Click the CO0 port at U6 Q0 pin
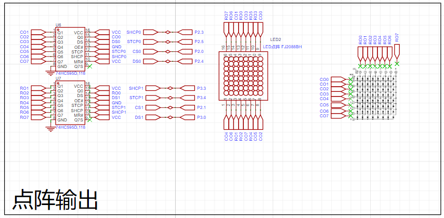This screenshot has height=218, width=444. click(102, 37)
